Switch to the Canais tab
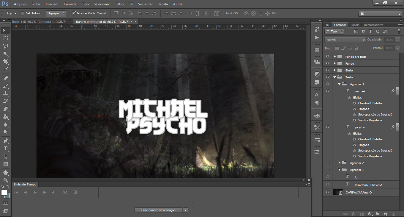Viewport: 404px width, 217px height. click(x=355, y=25)
